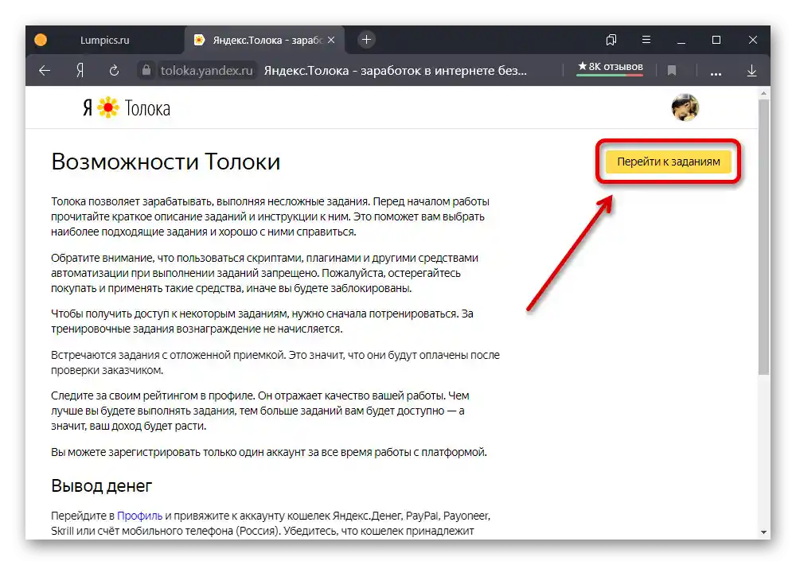Click the Толока flower logo
The width and height of the screenshot is (796, 565).
click(x=108, y=107)
